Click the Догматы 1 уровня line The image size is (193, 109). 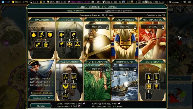[x=42, y=79]
